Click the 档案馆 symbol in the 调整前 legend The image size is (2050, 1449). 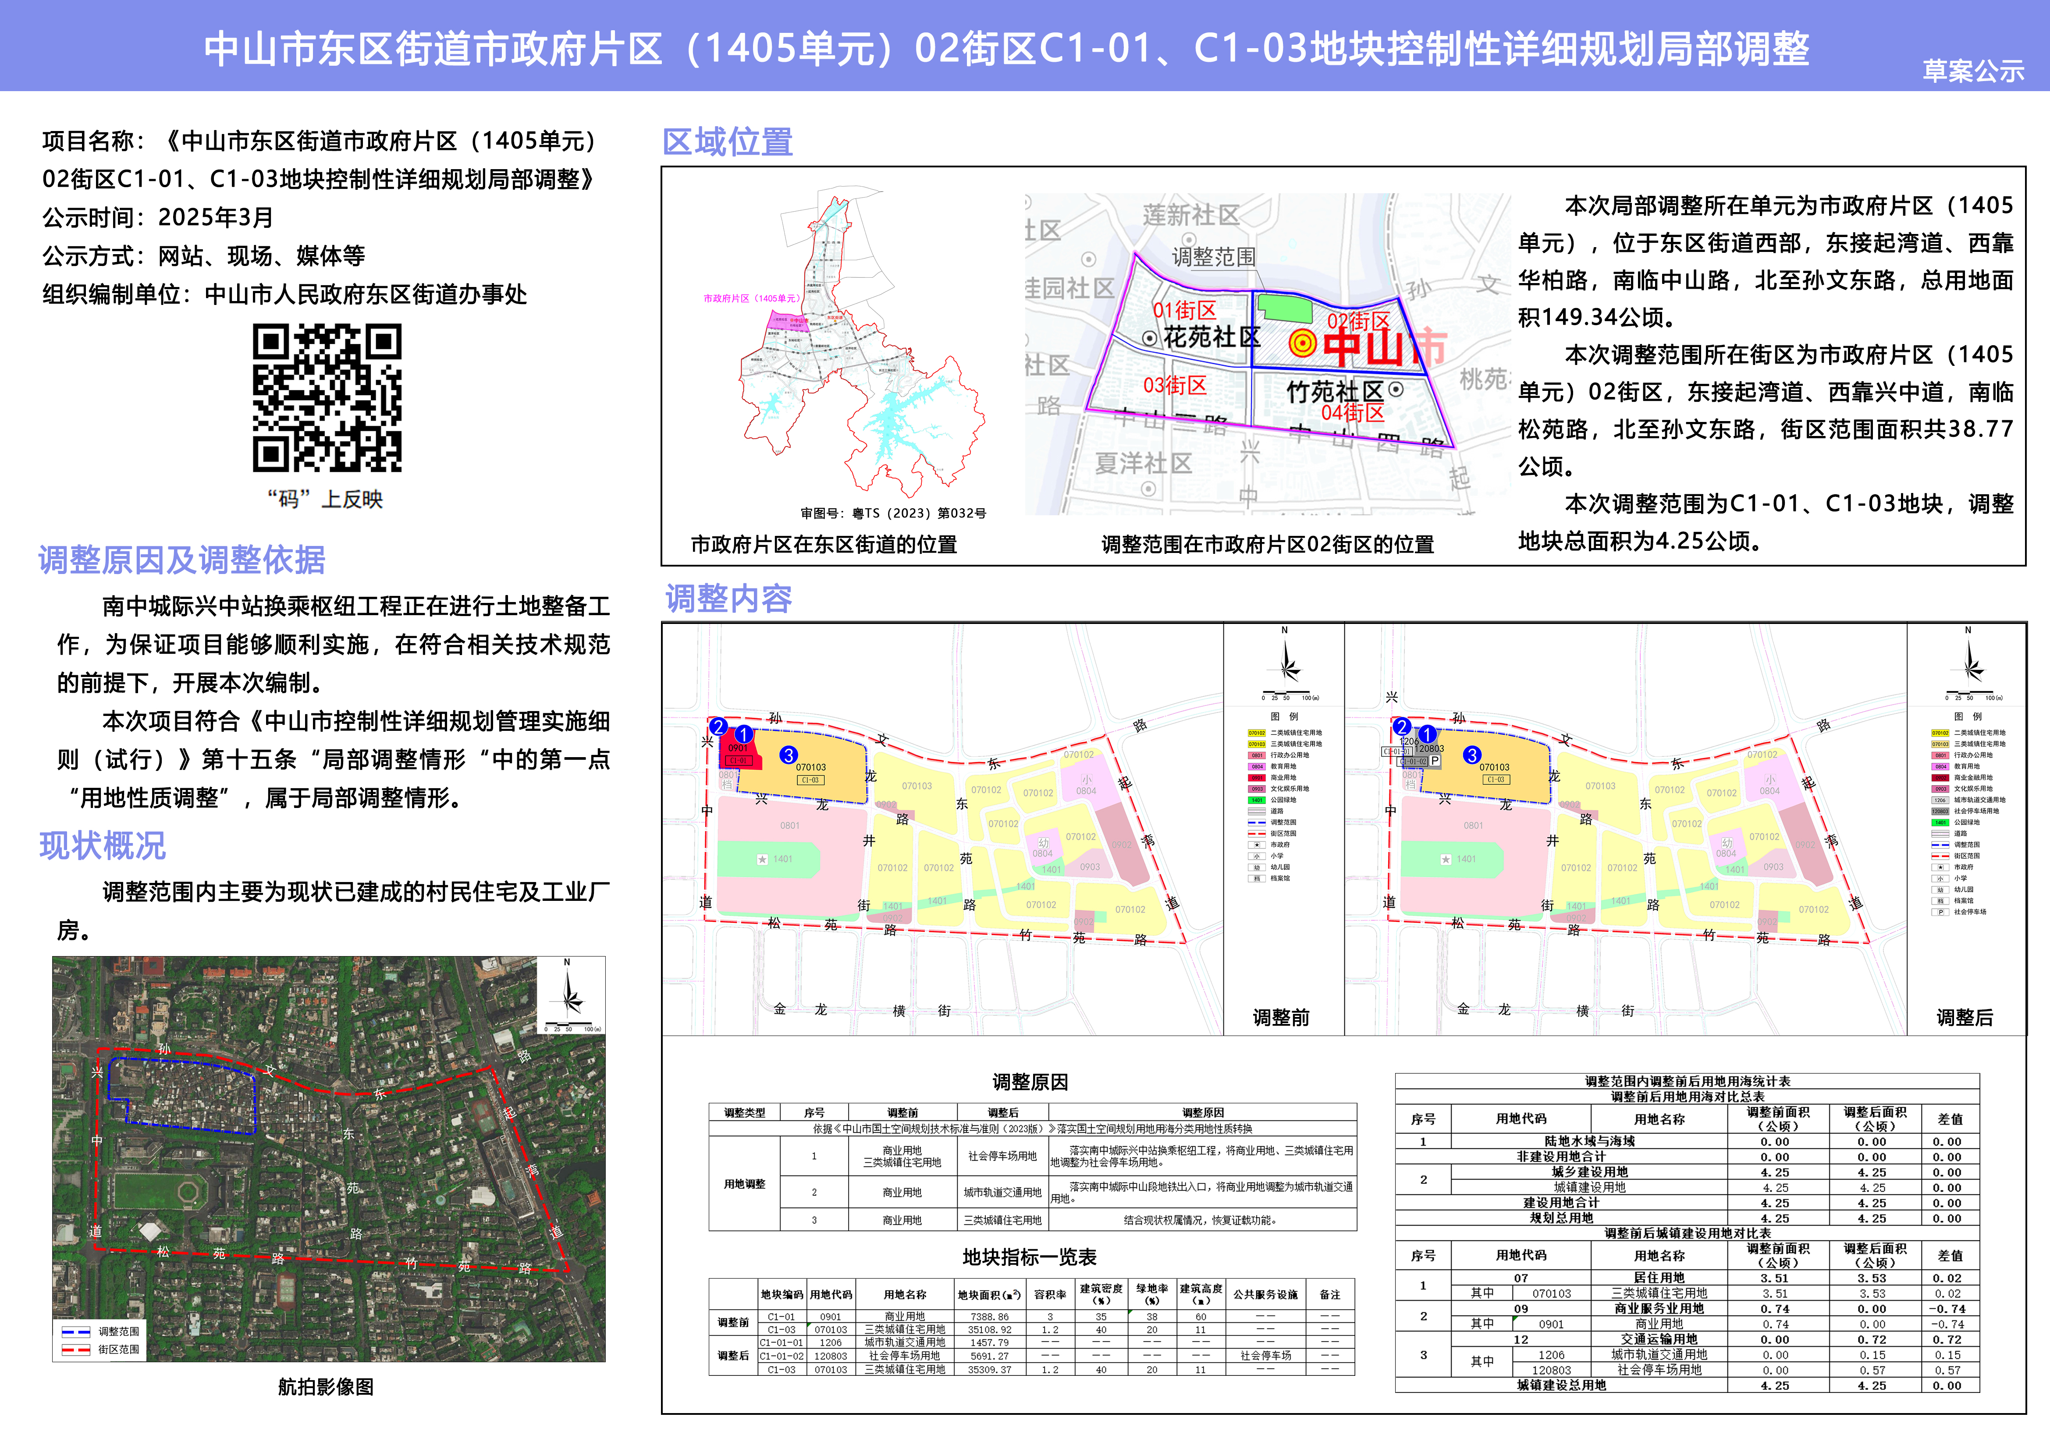tap(1256, 878)
